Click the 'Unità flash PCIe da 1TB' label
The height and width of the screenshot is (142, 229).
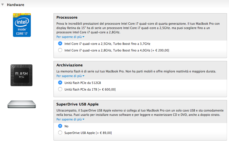coord(90,89)
